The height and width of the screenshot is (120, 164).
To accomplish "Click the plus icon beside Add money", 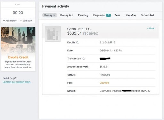I will pyautogui.click(x=4, y=21).
